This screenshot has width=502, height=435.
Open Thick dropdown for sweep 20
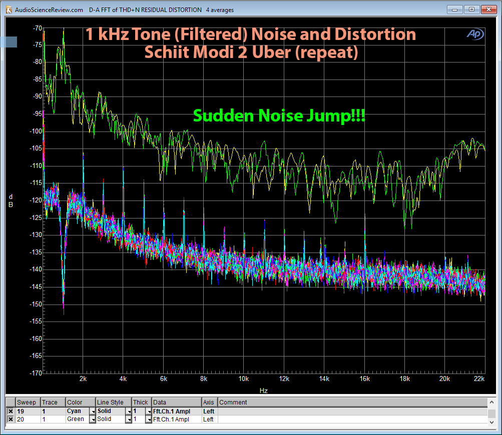(x=149, y=419)
